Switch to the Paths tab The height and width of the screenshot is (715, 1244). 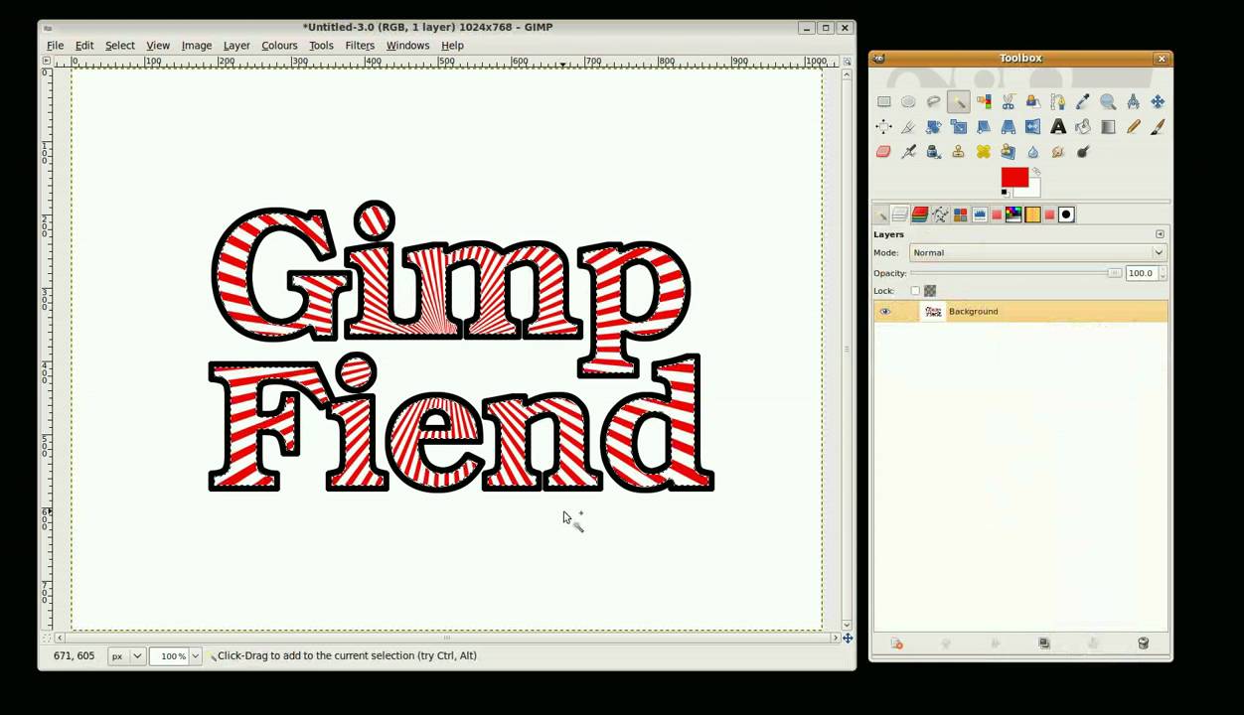point(940,214)
